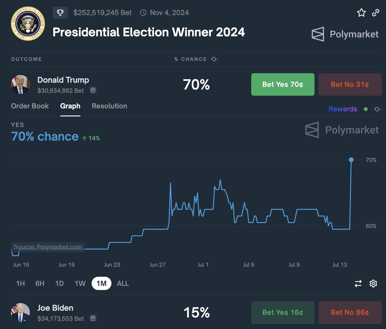Click gift icon under Donald Trump

[93, 90]
